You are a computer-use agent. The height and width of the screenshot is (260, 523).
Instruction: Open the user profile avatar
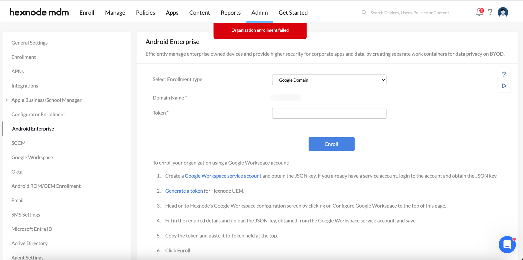[x=503, y=12]
